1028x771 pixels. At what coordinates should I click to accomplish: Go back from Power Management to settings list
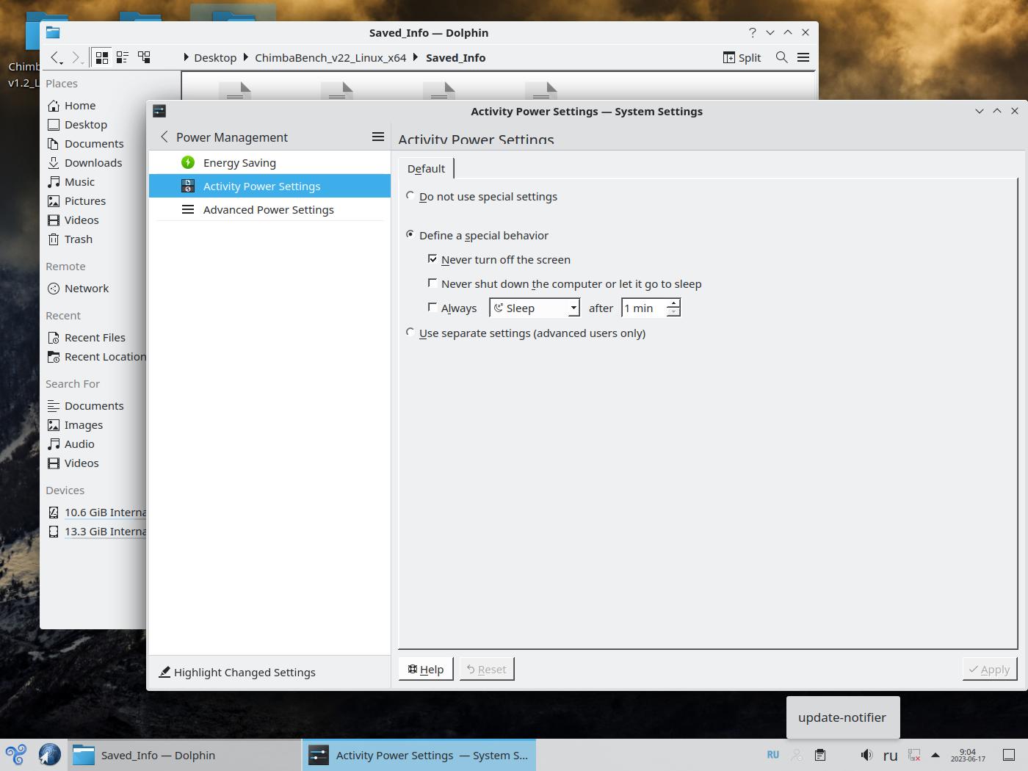tap(164, 137)
